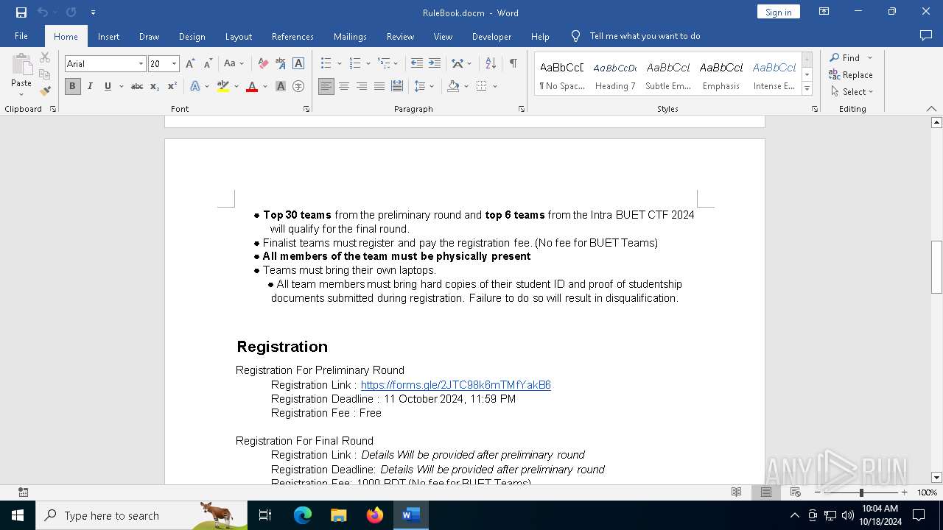Viewport: 943px width, 530px height.
Task: Click Replace in the Editing group
Action: pyautogui.click(x=851, y=75)
